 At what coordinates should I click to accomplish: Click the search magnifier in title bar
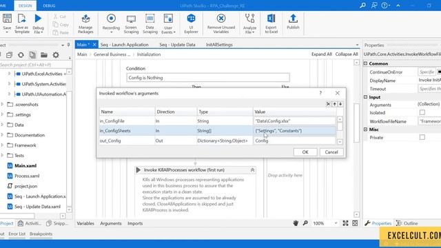click(x=363, y=6)
